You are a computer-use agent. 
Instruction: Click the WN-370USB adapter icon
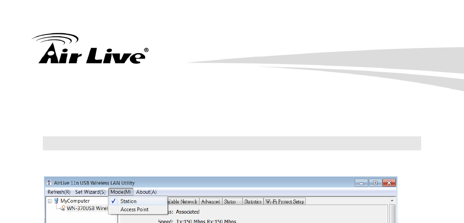pyautogui.click(x=63, y=208)
